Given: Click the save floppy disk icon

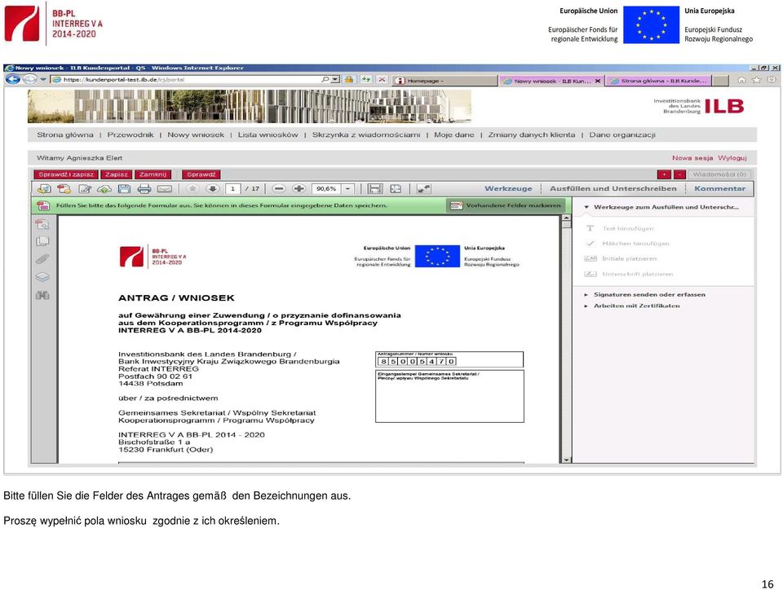Looking at the screenshot, I should click(124, 188).
